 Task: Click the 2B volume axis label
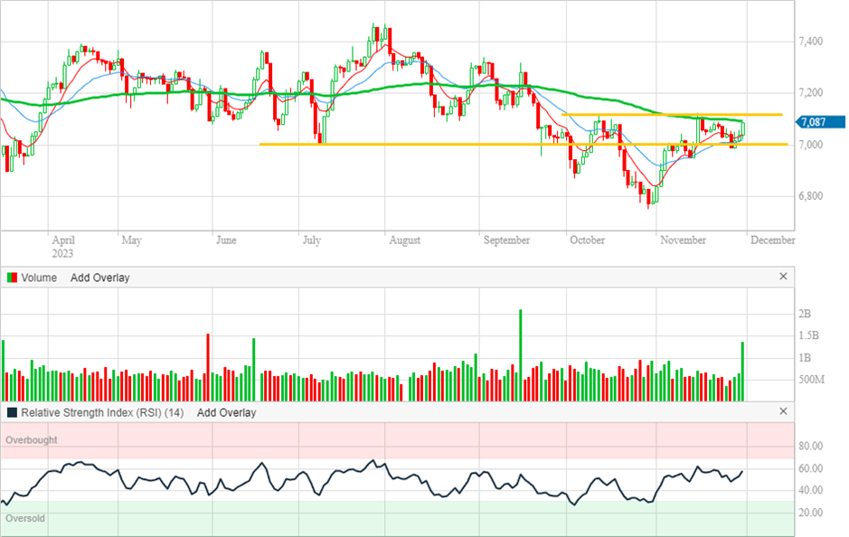click(x=804, y=315)
